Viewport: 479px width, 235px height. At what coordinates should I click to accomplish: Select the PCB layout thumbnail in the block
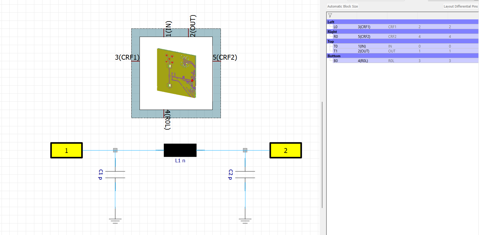coord(176,73)
